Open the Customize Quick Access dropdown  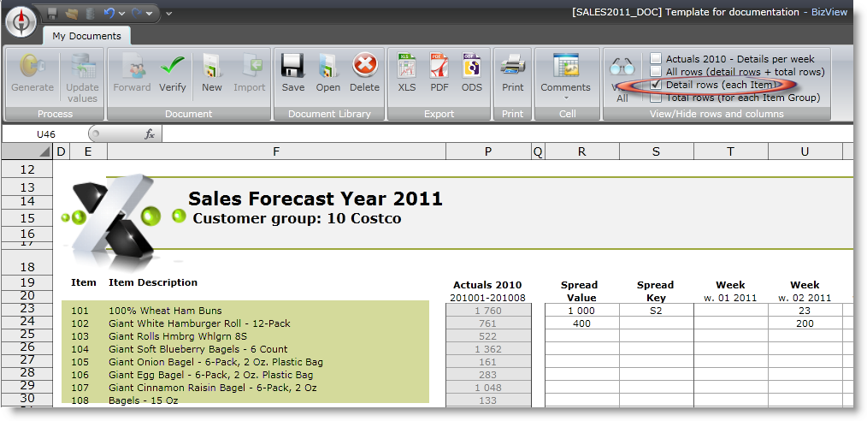(168, 14)
